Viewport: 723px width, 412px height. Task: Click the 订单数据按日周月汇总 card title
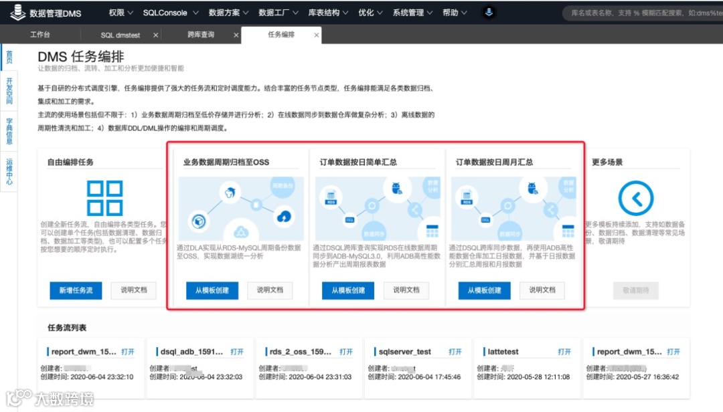click(x=494, y=163)
